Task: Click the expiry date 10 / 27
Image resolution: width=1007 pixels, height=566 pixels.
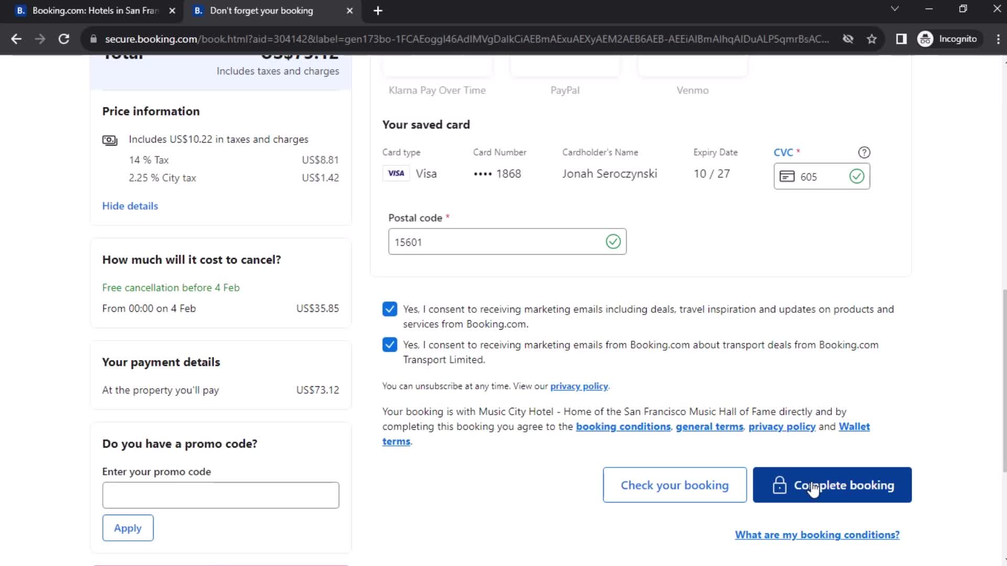Action: point(712,173)
